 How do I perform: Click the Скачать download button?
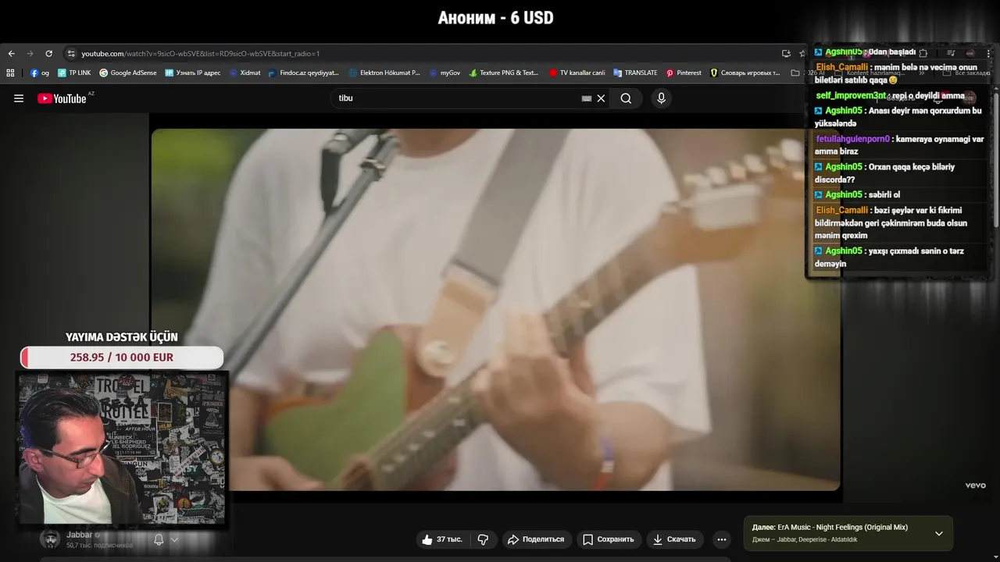(674, 539)
